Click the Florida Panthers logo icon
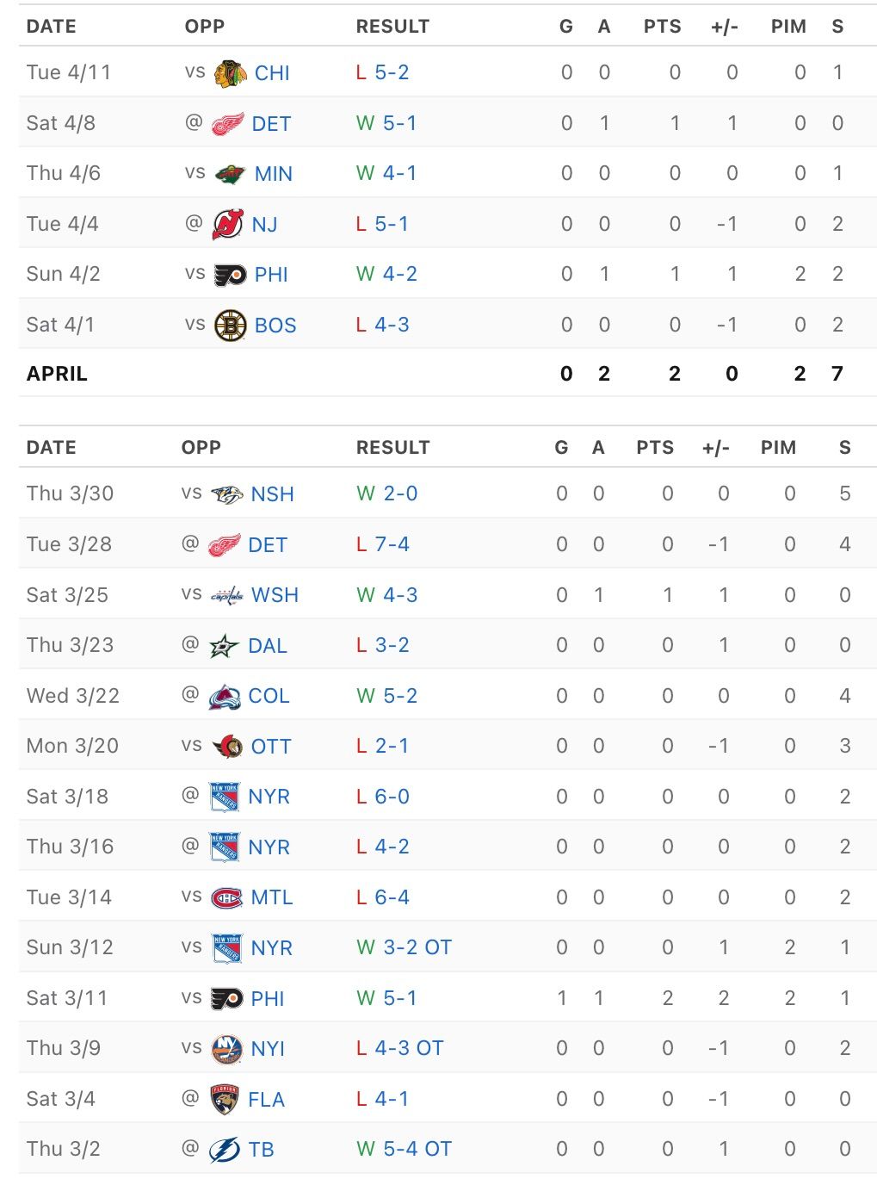 [x=225, y=1100]
